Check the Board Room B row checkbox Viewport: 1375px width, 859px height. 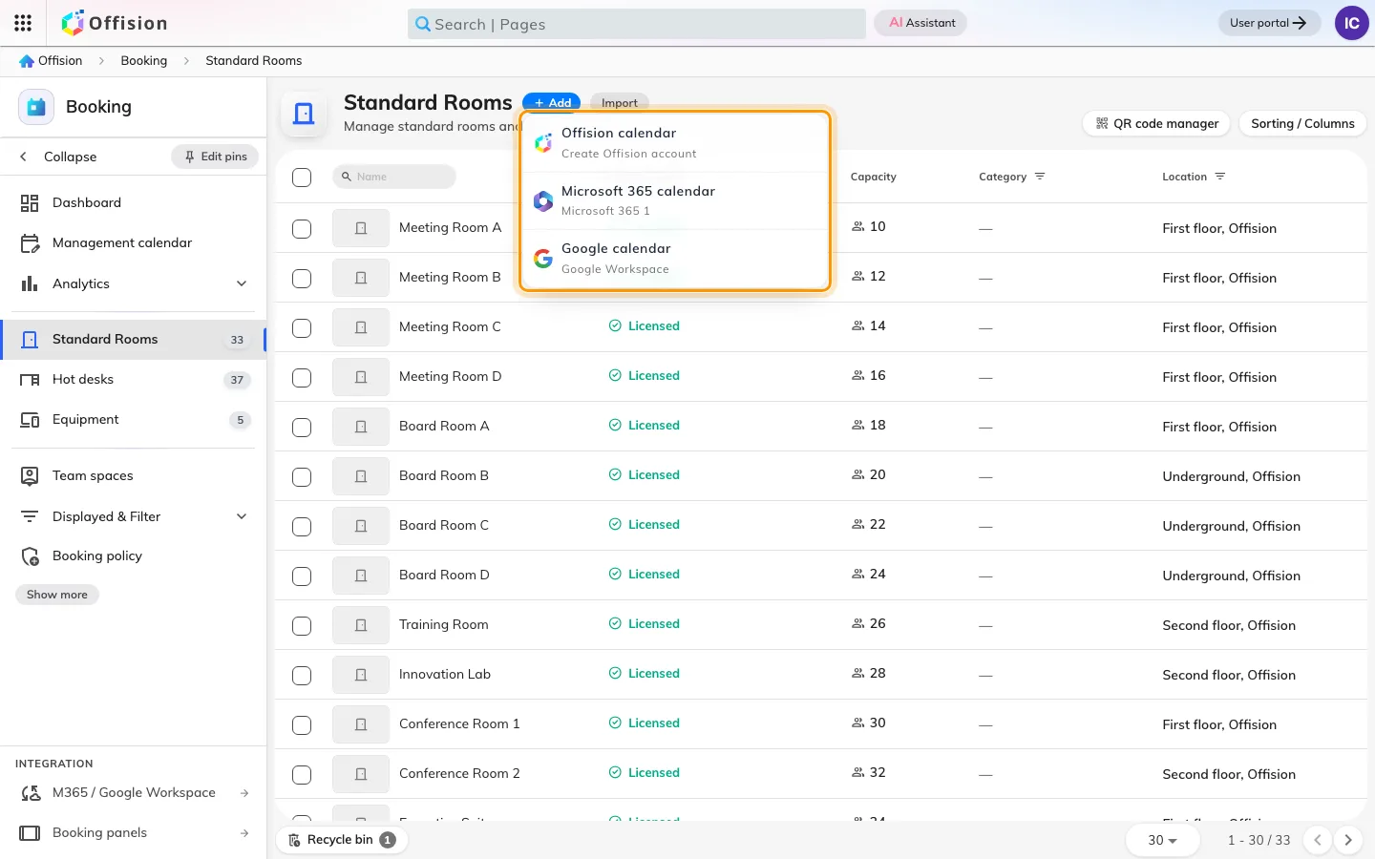302,476
